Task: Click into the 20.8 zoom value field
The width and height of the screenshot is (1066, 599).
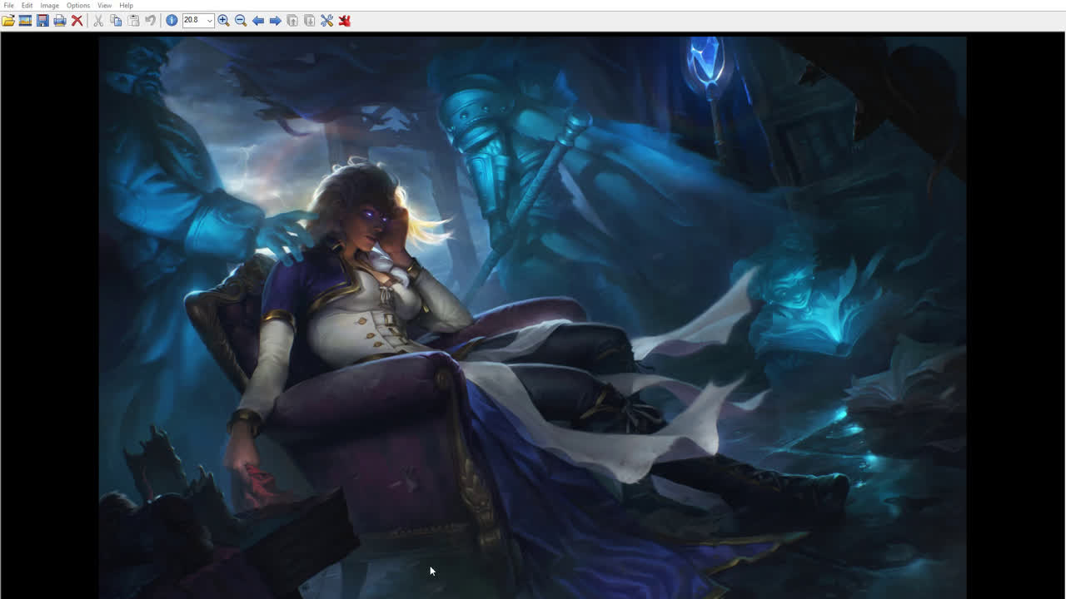Action: 193,20
